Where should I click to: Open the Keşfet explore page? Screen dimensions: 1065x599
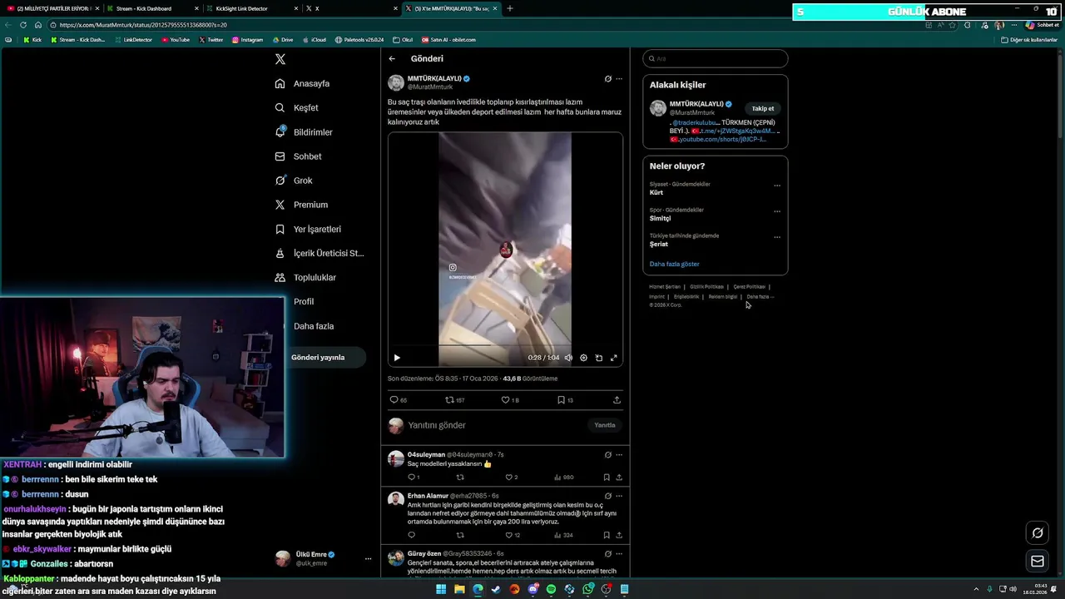point(296,107)
